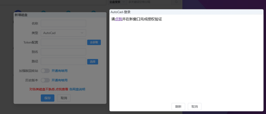Click the 去获取 button
266x114 pixels.
94,42
